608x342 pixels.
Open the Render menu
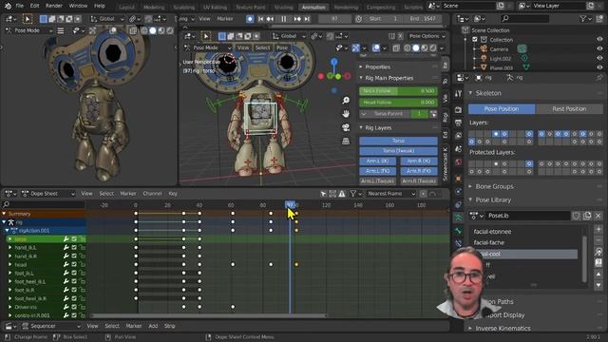pos(54,6)
